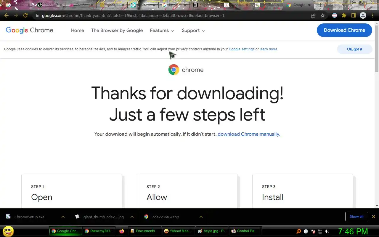Open options arrow for ChromeSetup.exe download

(63, 217)
